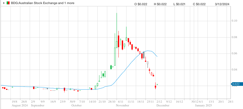Click the blue moving average line peak
Image resolution: width=243 pixels, height=109 pixels.
click(x=148, y=51)
